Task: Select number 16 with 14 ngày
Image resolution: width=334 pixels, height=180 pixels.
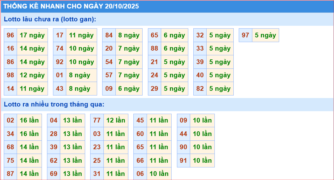Action: (10, 48)
